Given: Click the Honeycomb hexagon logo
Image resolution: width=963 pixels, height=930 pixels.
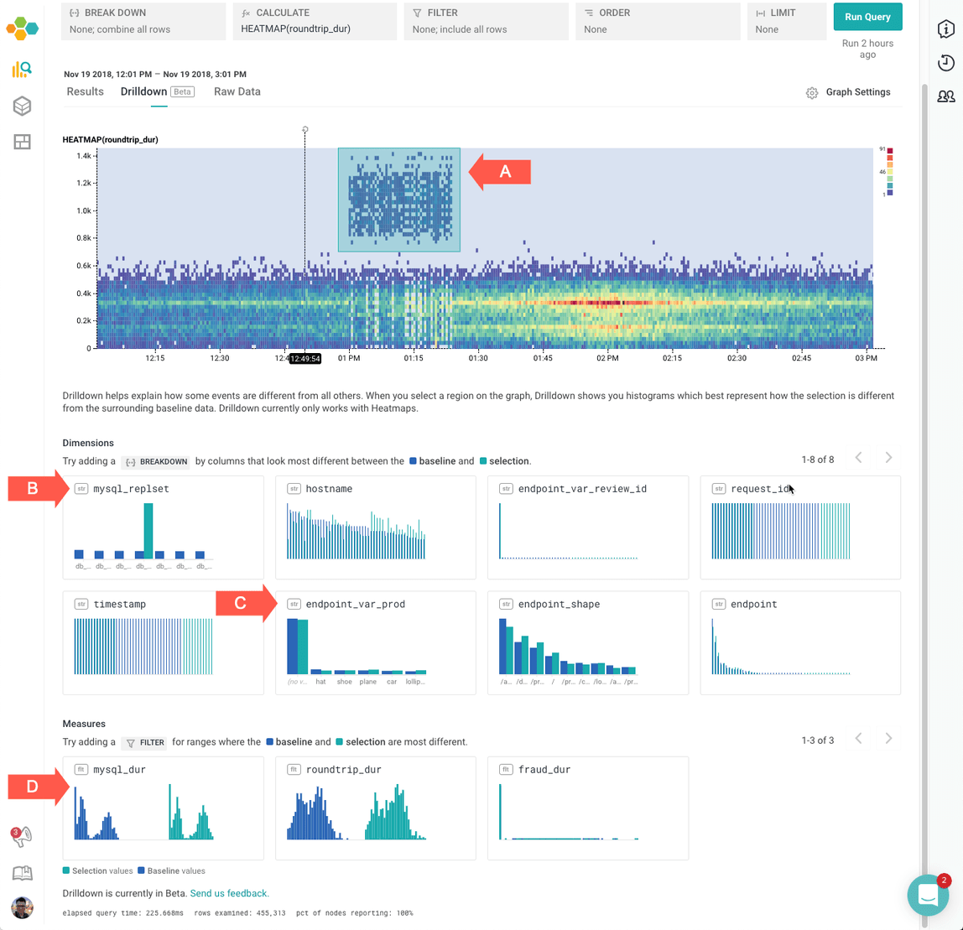Looking at the screenshot, I should click(x=22, y=29).
